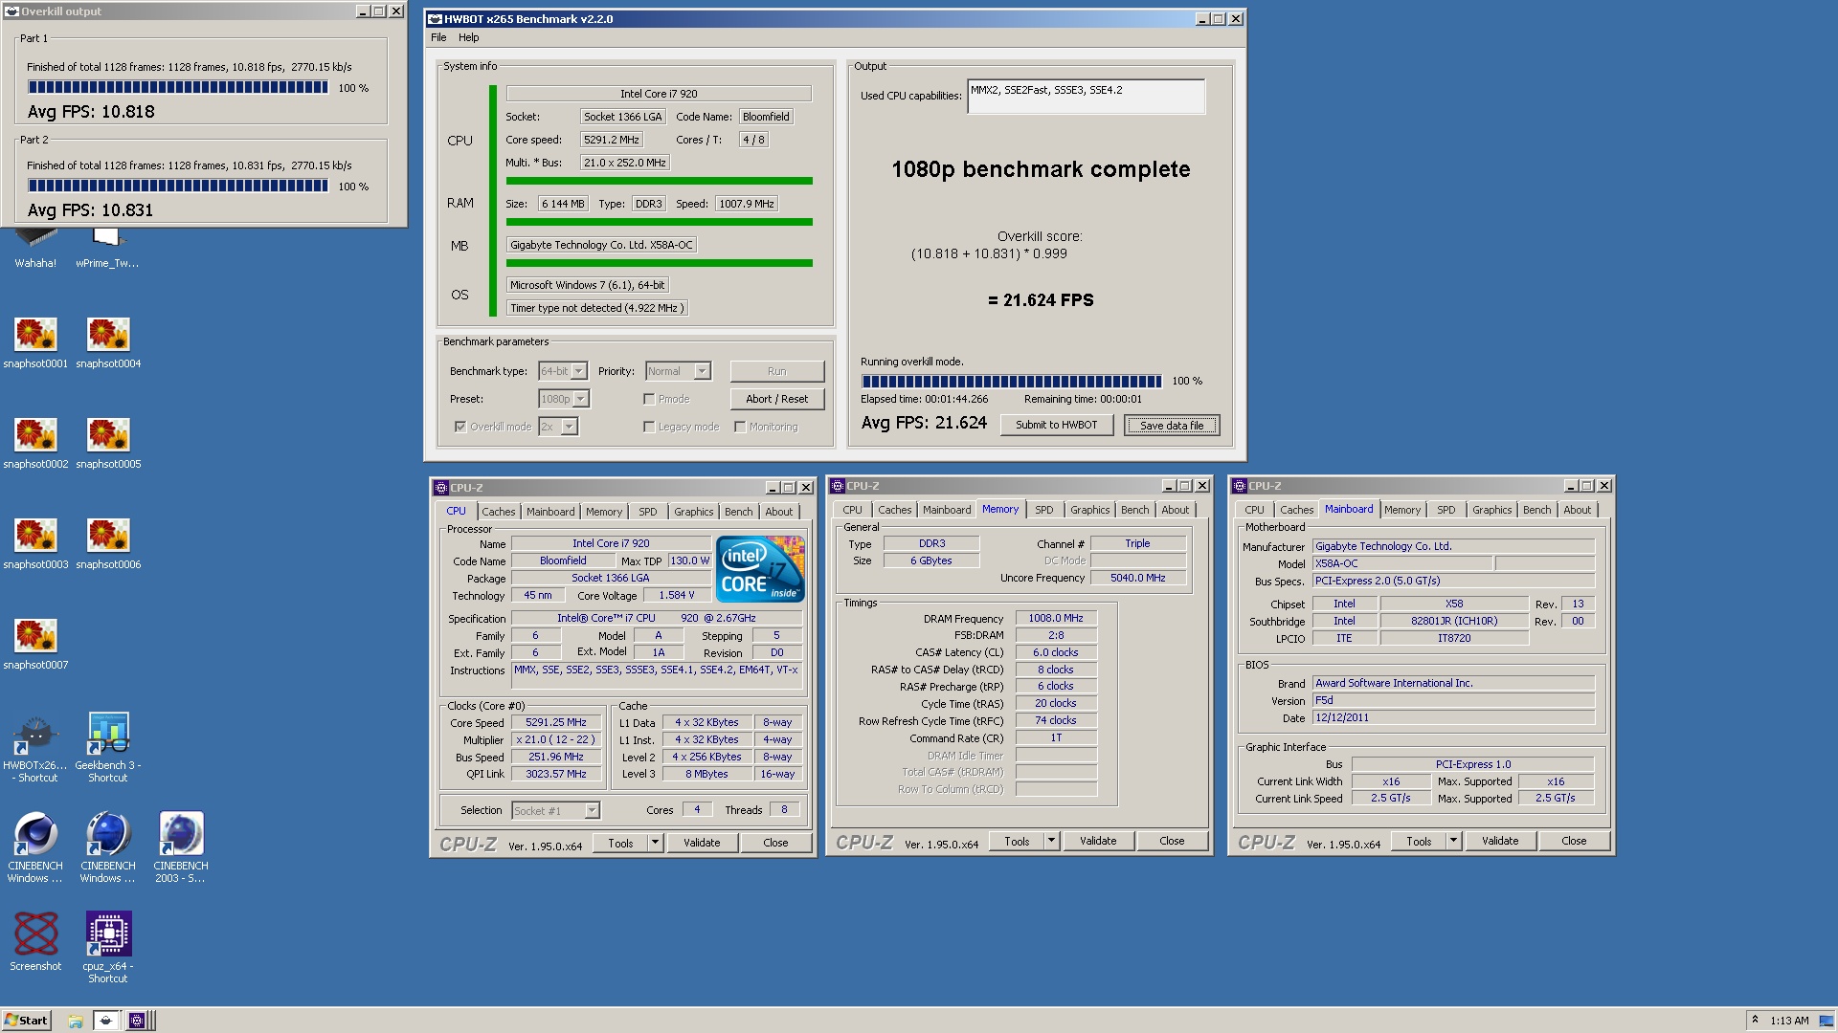Open the Socket #1 selection dropdown
Viewport: 1838px width, 1033px height.
[x=592, y=811]
